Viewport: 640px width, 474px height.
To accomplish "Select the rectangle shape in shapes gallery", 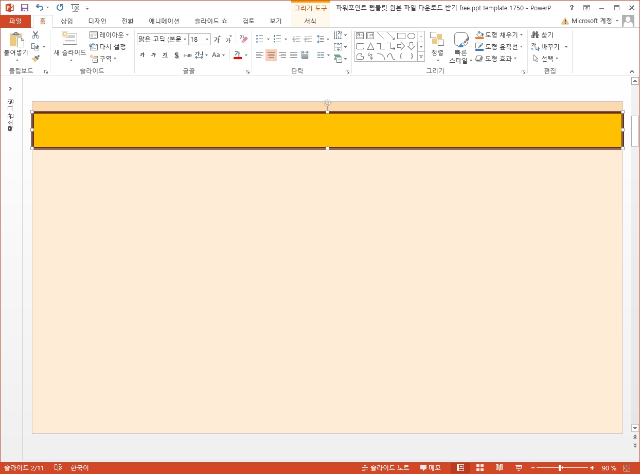I will click(401, 36).
